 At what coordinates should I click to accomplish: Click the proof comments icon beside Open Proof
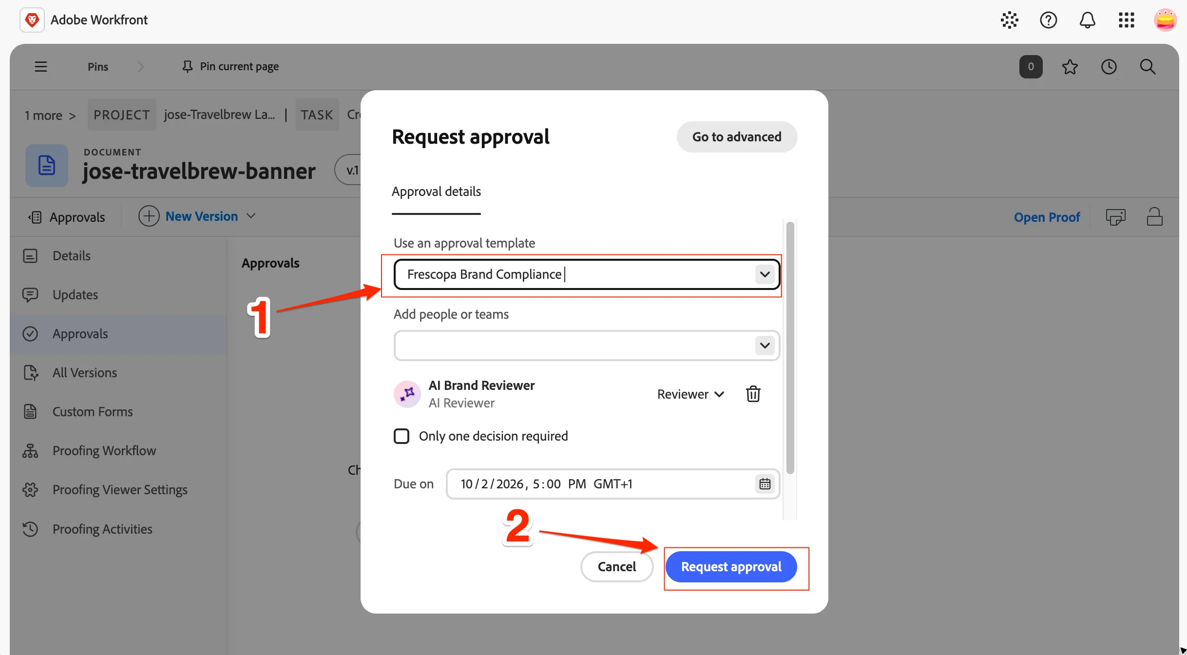click(x=1115, y=216)
